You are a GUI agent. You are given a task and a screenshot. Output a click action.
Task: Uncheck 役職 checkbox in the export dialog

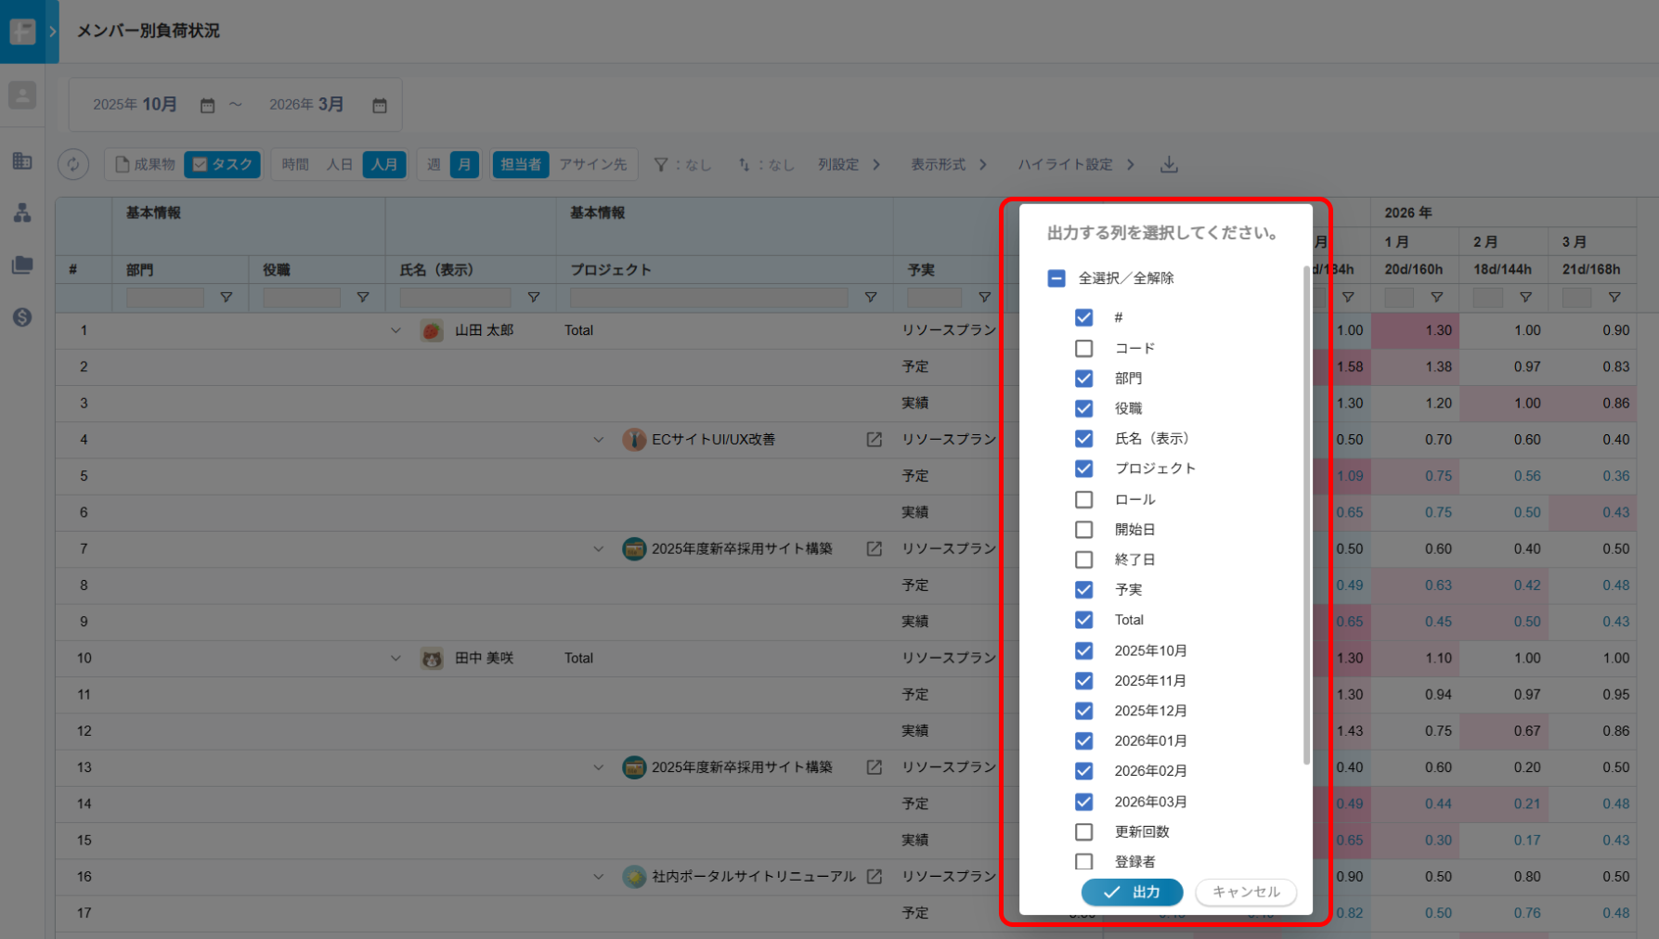pyautogui.click(x=1083, y=408)
